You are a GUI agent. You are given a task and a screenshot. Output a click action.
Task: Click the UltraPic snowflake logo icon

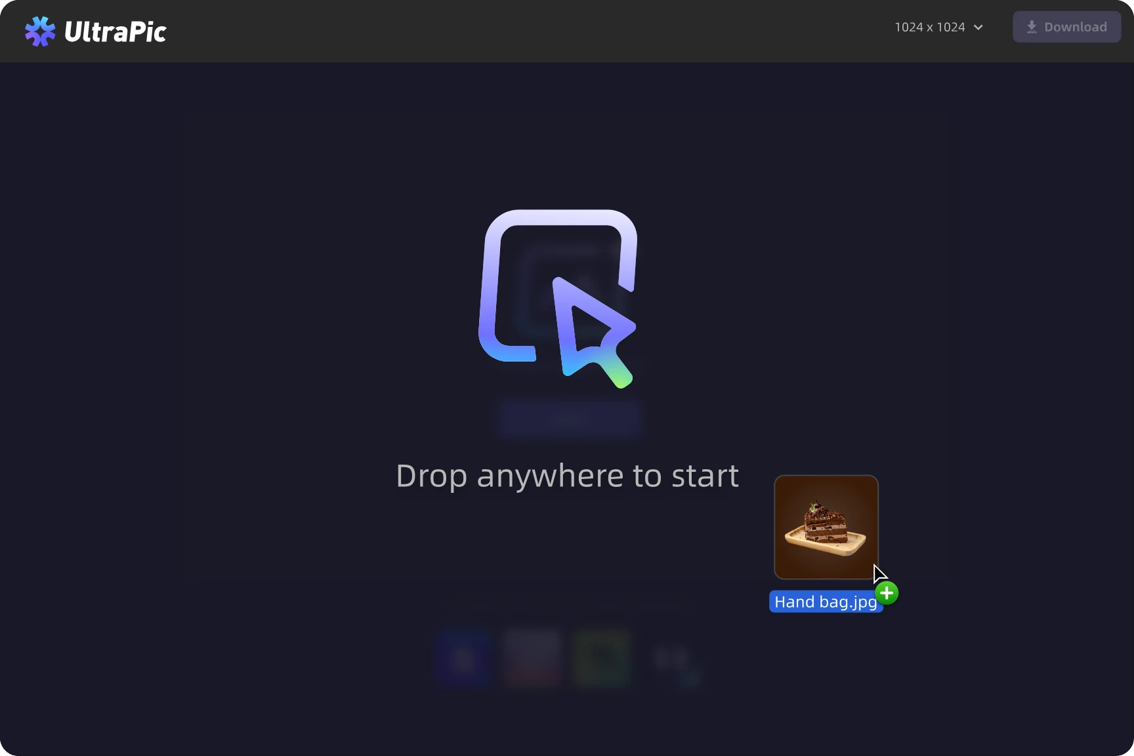pos(40,31)
